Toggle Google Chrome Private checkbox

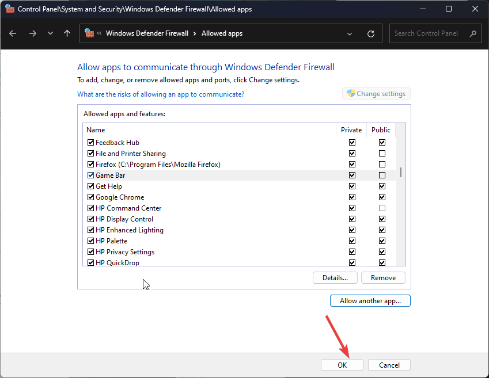pos(352,197)
